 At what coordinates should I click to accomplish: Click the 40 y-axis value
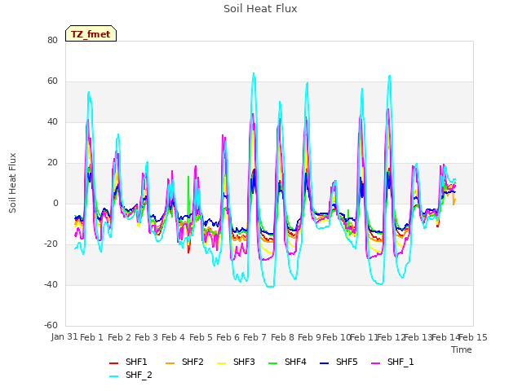(x=52, y=121)
